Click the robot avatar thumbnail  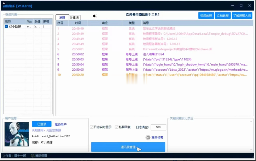coord(17,134)
